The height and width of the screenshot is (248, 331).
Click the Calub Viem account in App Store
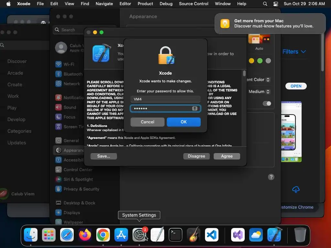pos(18,194)
